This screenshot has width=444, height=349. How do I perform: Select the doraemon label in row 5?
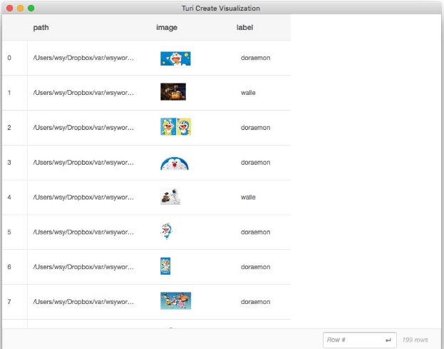(x=255, y=232)
